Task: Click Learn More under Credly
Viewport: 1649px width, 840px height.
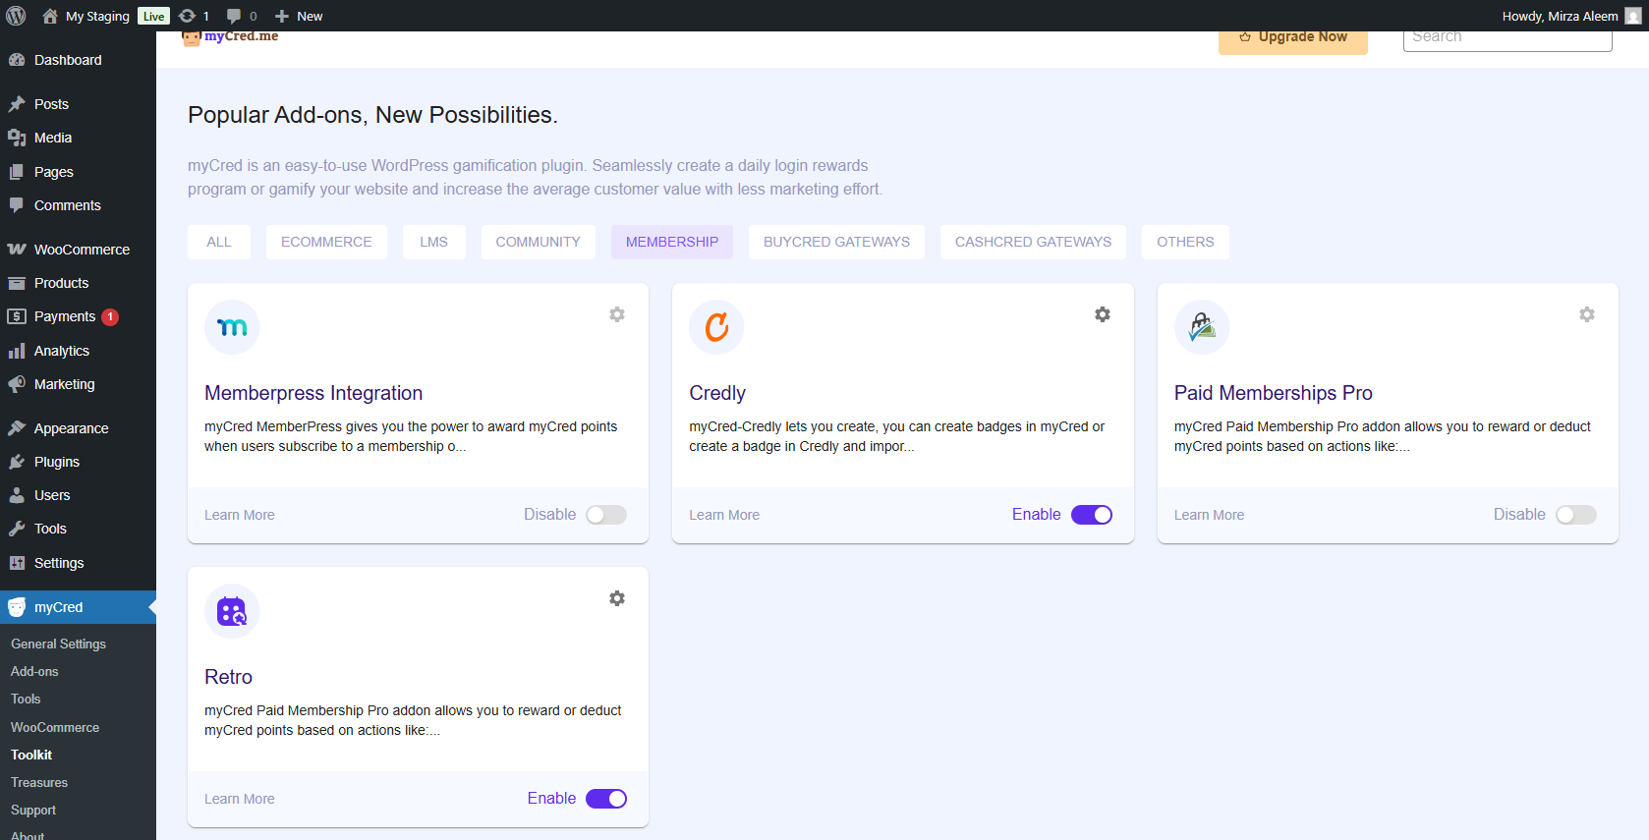Action: [724, 515]
